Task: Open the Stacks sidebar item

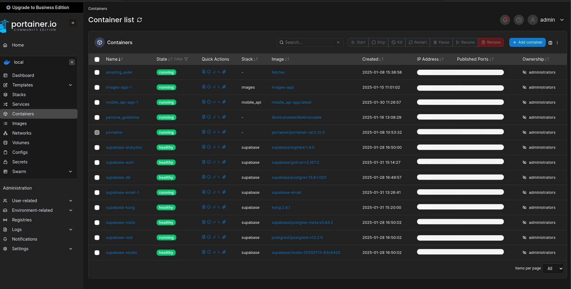Action: [x=19, y=95]
